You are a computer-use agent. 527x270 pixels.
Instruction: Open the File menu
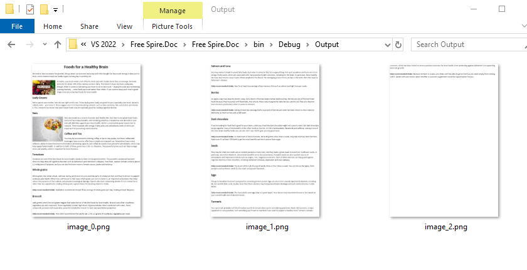[x=17, y=26]
